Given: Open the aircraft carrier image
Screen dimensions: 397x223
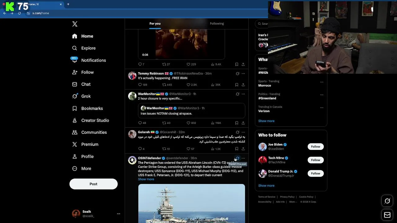Looking at the screenshot, I should click(191, 203).
